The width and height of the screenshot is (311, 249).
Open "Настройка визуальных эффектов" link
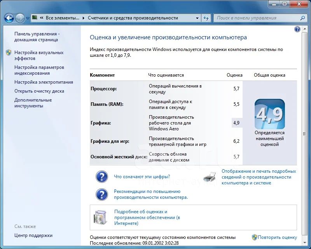coord(38,55)
